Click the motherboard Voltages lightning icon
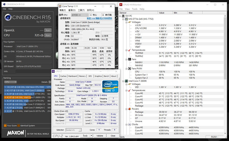Viewport: 229px width, 141px height. [x=130, y=22]
